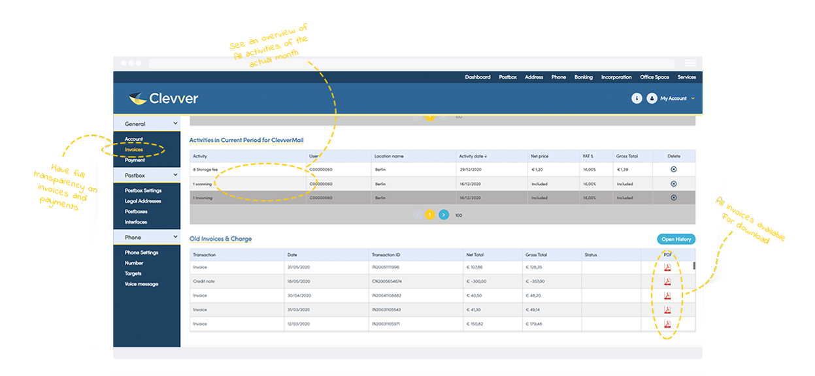This screenshot has height=376, width=815.
Task: Click the Location name column header
Action: (x=414, y=156)
